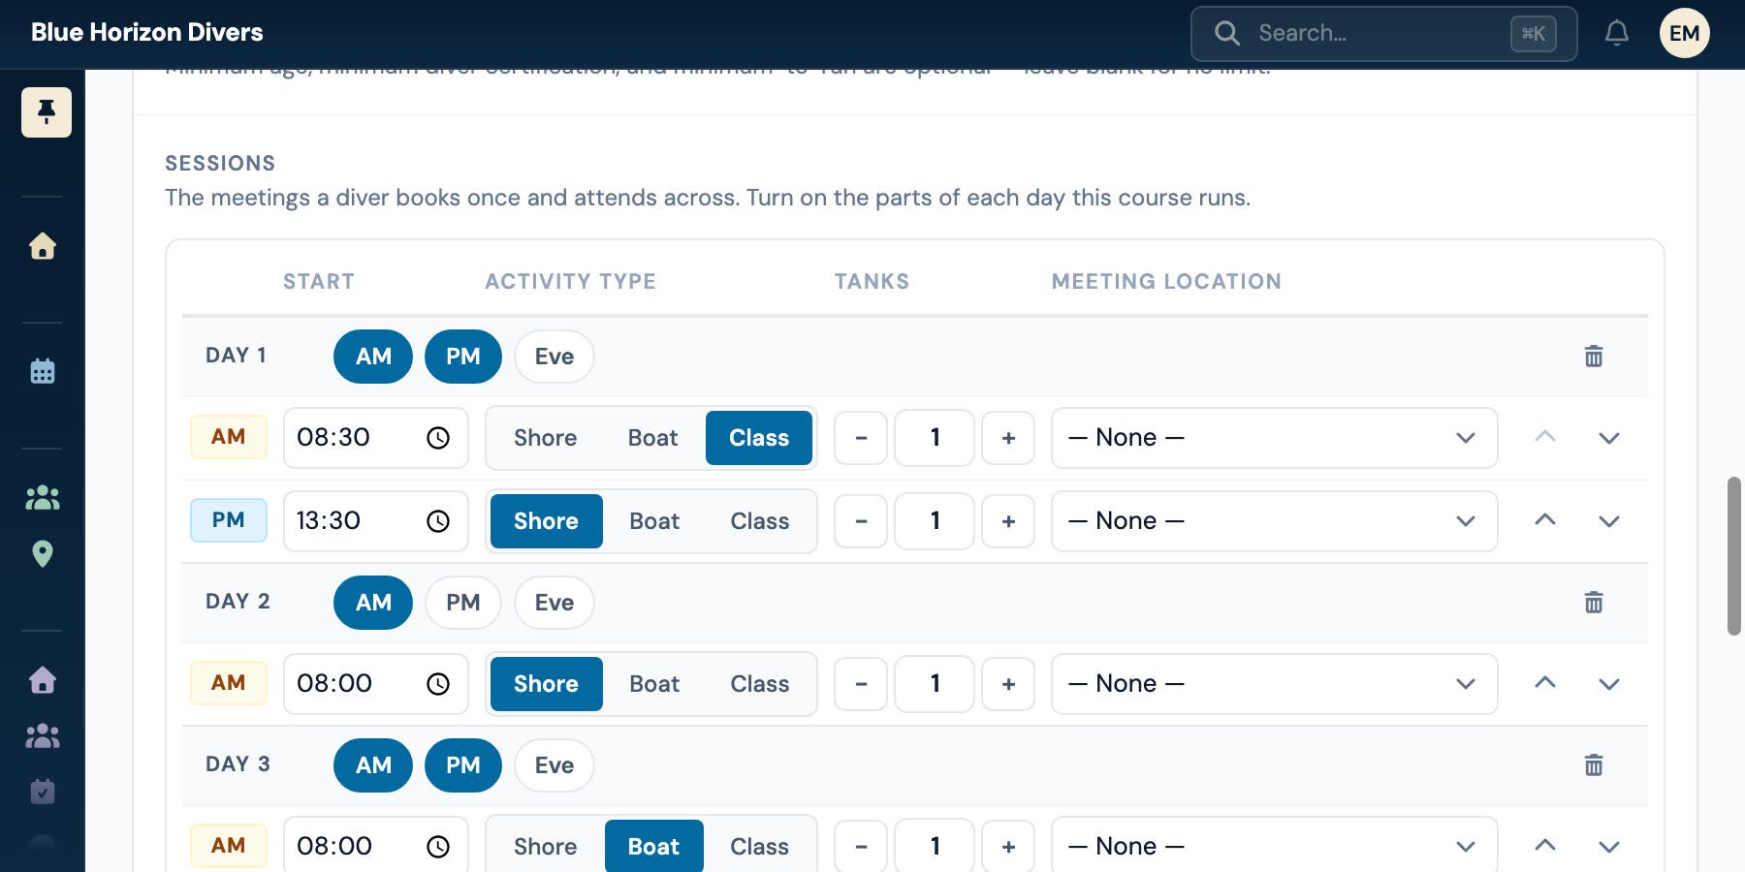The height and width of the screenshot is (872, 1745).
Task: Move Day 3 AM session up
Action: click(1545, 847)
